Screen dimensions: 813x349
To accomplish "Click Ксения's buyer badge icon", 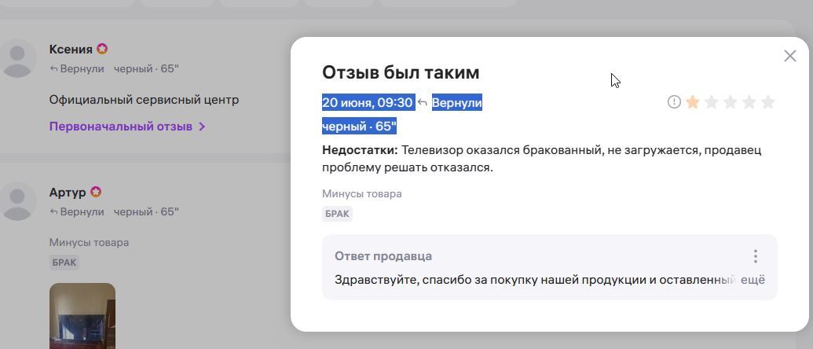I will tap(102, 50).
